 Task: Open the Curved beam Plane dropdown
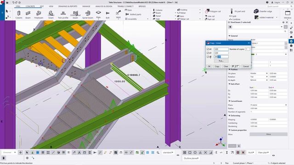(x=268, y=105)
